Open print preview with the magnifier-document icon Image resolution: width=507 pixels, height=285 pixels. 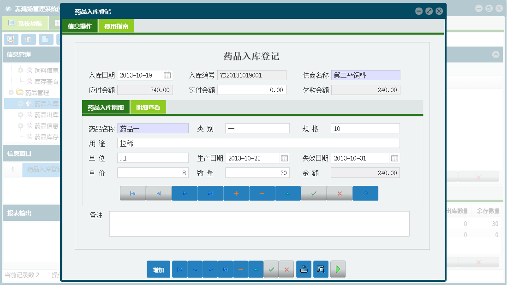(321, 269)
